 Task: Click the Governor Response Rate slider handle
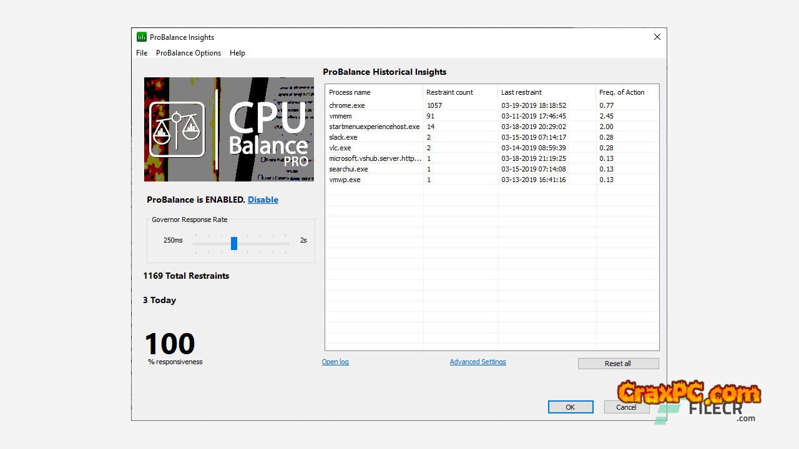click(234, 243)
